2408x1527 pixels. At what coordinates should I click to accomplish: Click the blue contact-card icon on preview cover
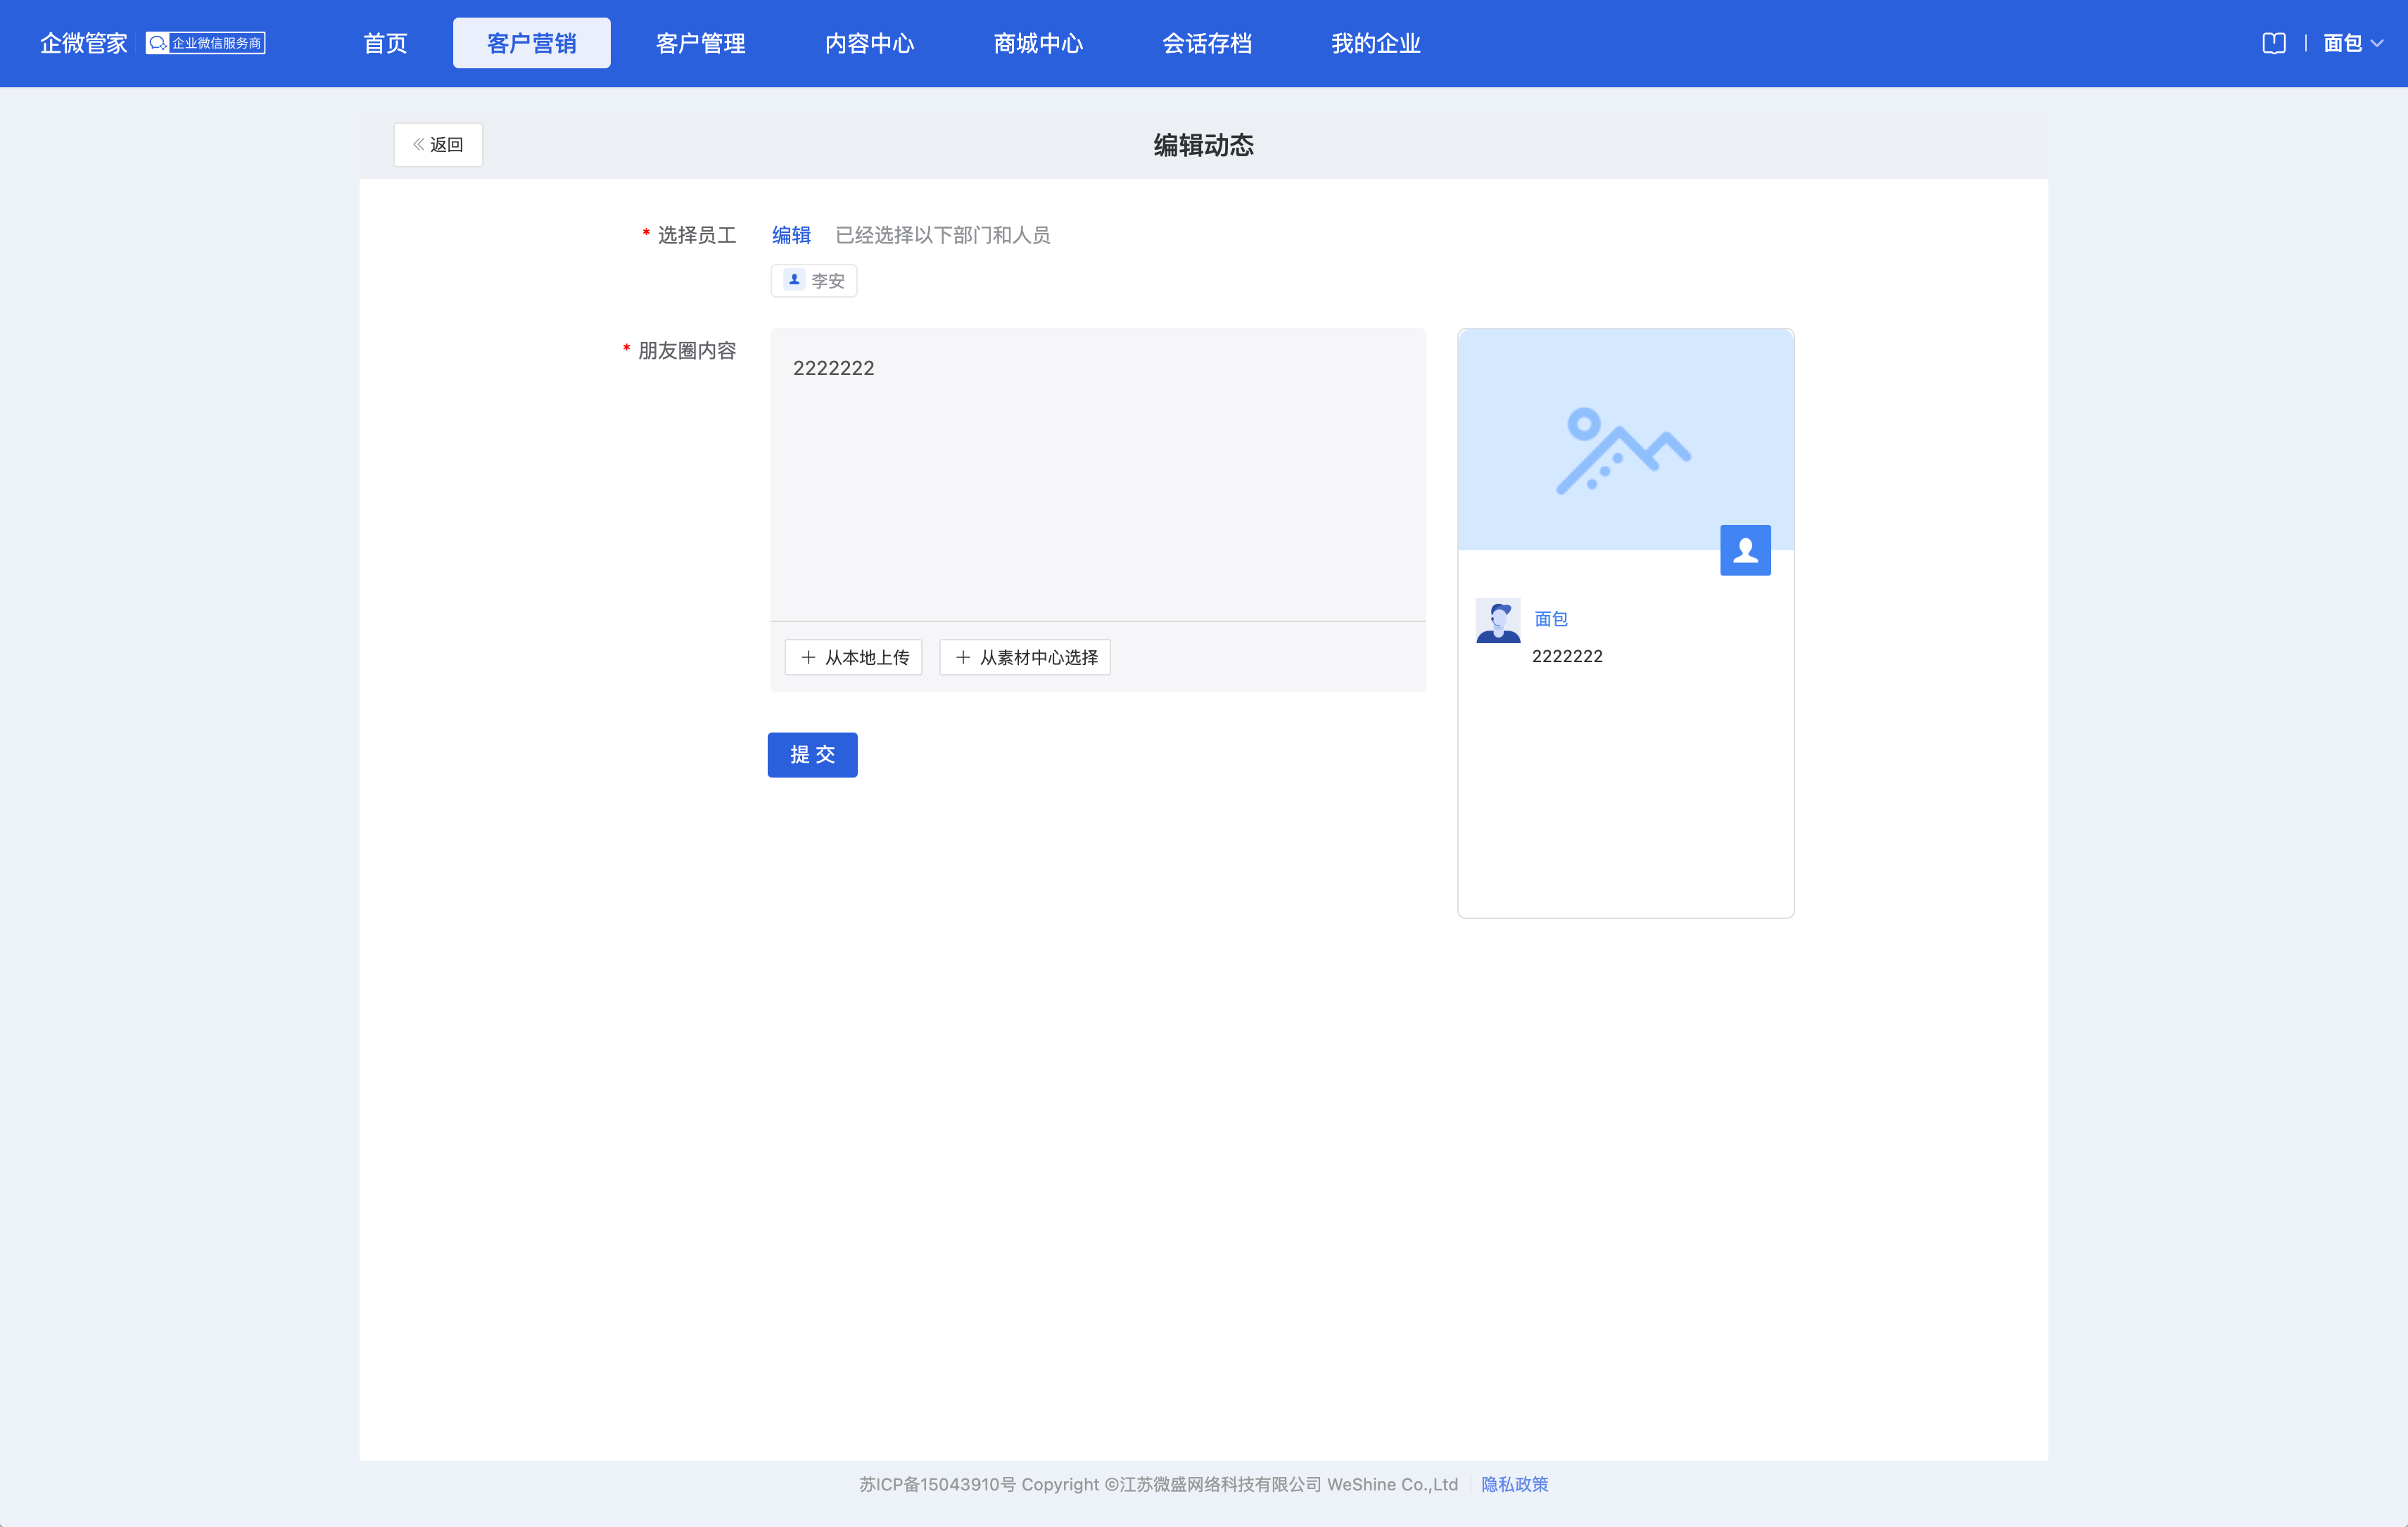(1745, 550)
